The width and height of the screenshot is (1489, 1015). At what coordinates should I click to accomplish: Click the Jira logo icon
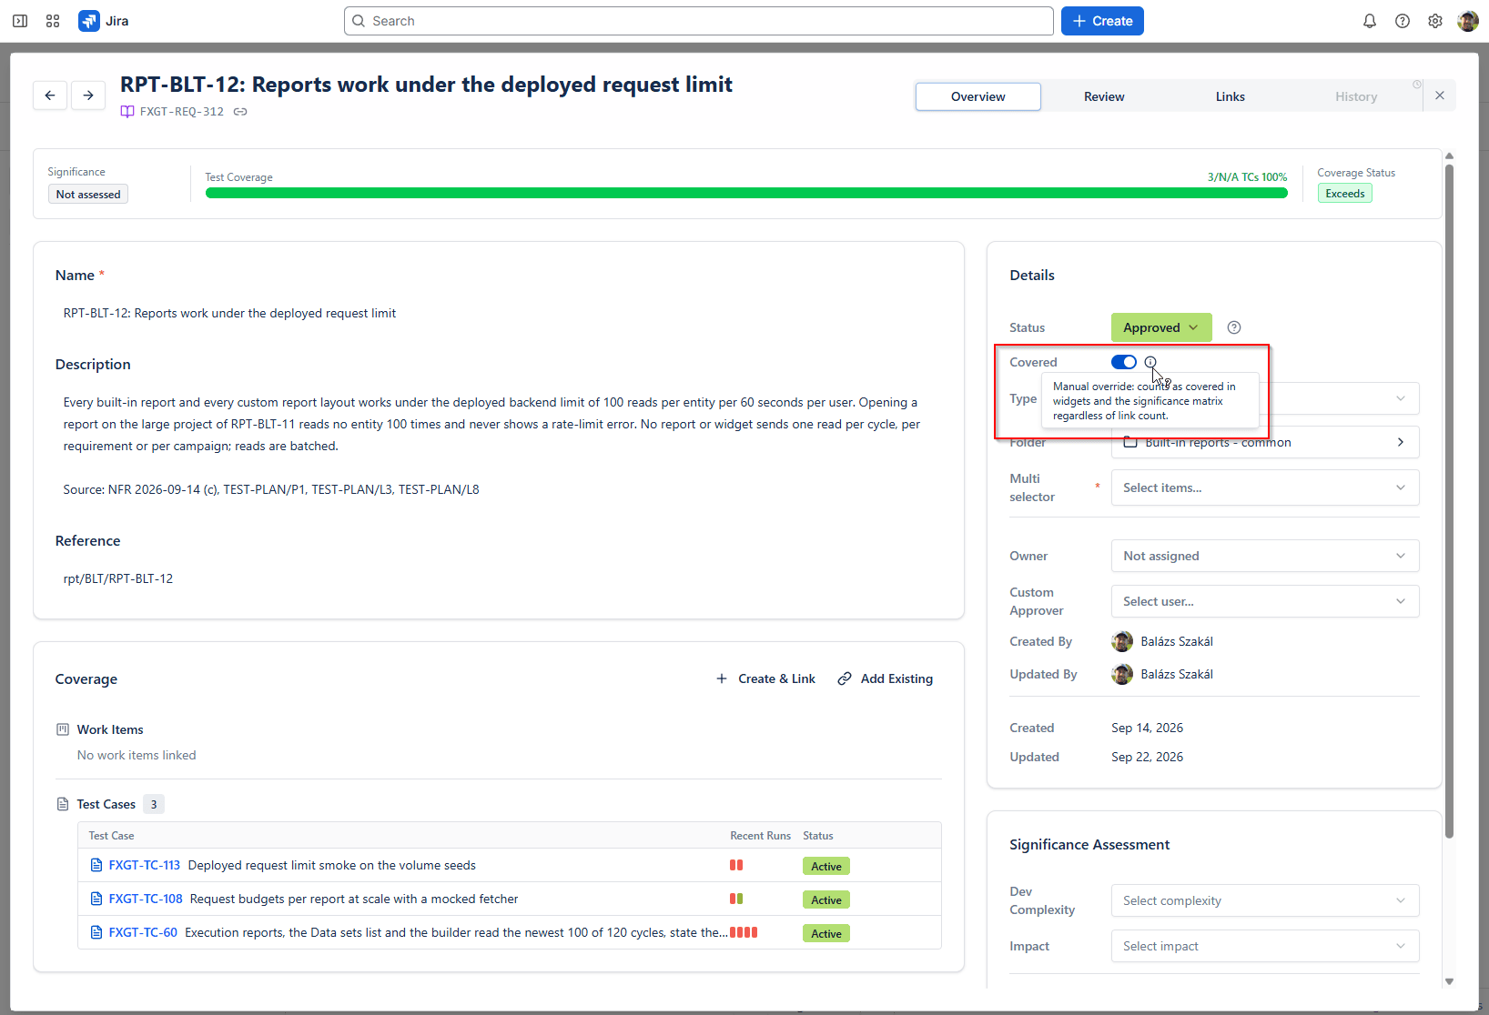click(89, 21)
